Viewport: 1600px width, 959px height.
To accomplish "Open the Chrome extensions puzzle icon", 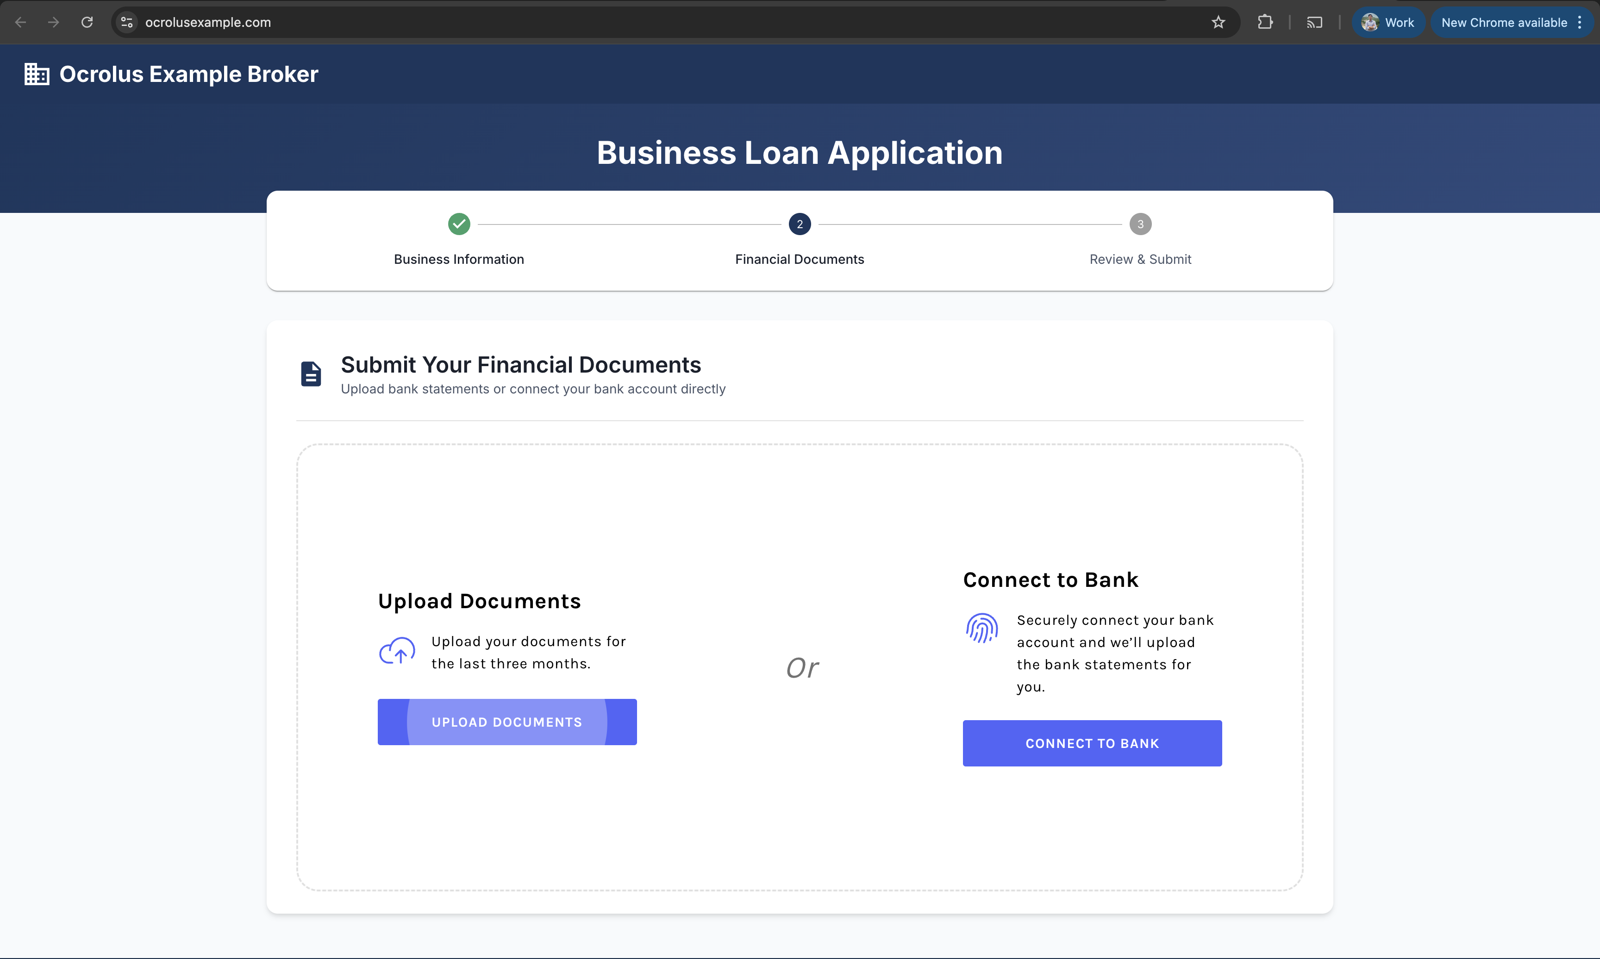I will (1265, 23).
